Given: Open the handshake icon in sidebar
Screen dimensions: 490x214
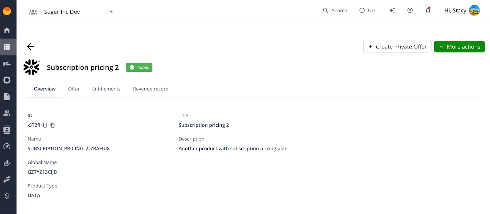Looking at the screenshot, I should coord(7,179).
